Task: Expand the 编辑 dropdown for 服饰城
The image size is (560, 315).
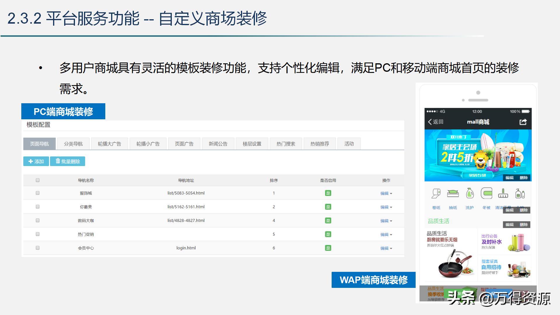Action: [386, 193]
